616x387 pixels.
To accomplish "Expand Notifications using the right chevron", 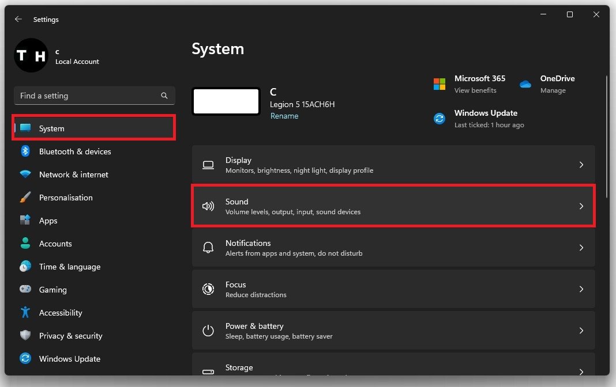I will [x=581, y=248].
